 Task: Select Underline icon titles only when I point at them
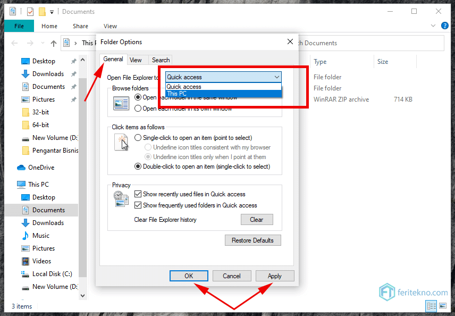[148, 157]
